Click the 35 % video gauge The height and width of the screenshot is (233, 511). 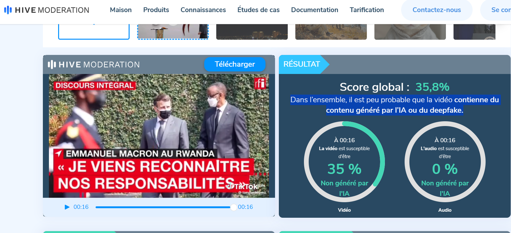(344, 162)
